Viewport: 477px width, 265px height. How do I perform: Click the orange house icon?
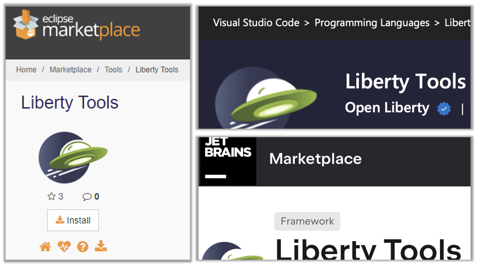click(45, 247)
